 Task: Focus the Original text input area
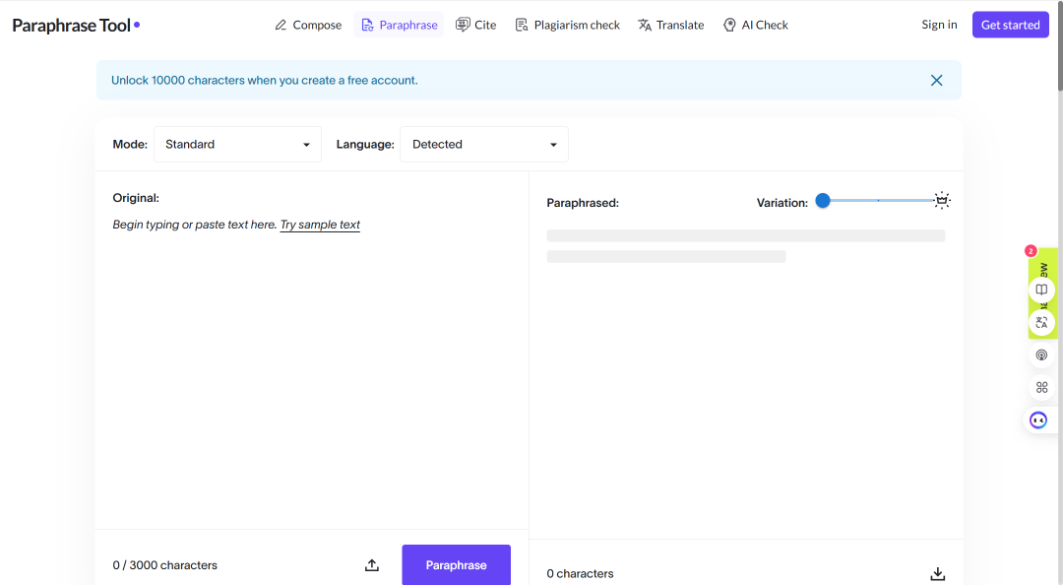(x=311, y=366)
